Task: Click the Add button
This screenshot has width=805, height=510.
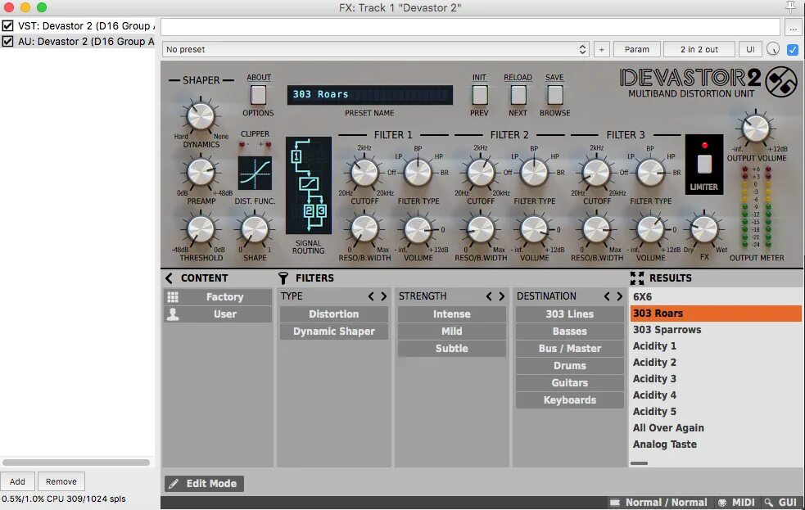Action: 17,481
